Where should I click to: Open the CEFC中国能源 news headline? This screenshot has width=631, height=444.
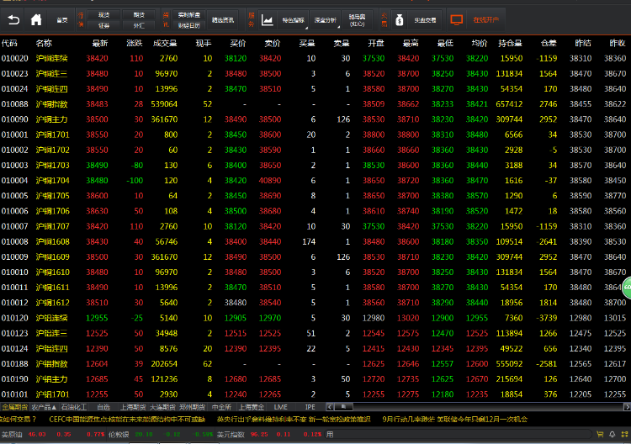point(127,420)
